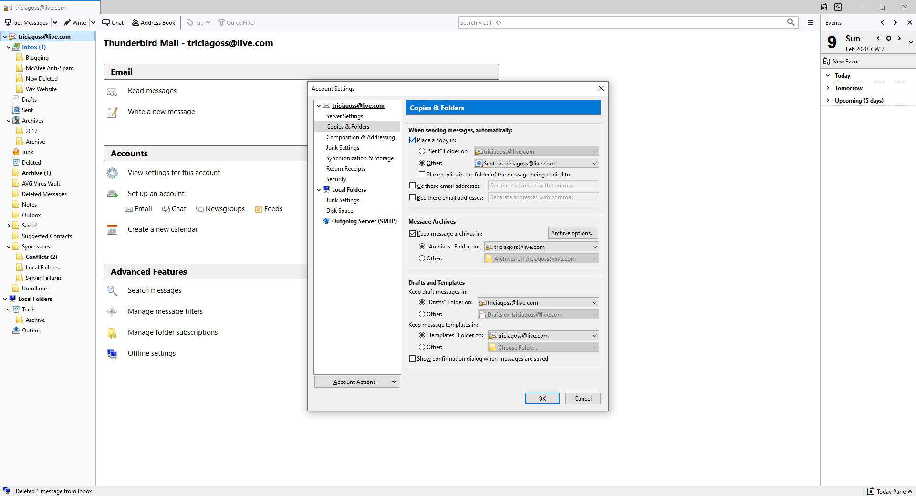
Task: Expand Upcoming (5 days) section
Action: [x=828, y=100]
